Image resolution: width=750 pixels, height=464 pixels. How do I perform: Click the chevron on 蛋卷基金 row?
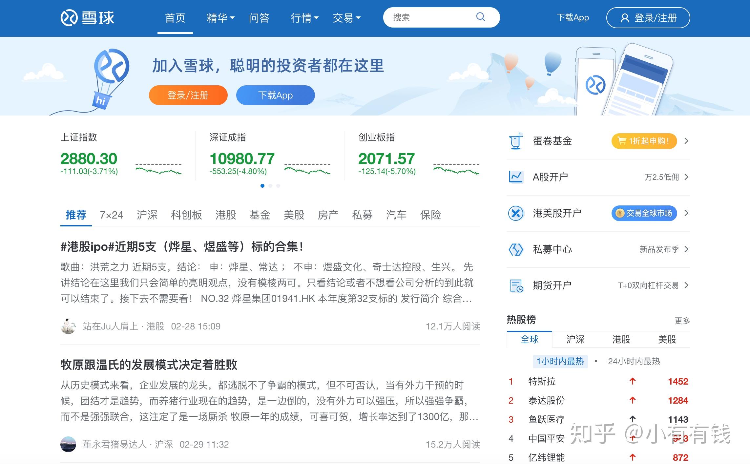coord(686,141)
